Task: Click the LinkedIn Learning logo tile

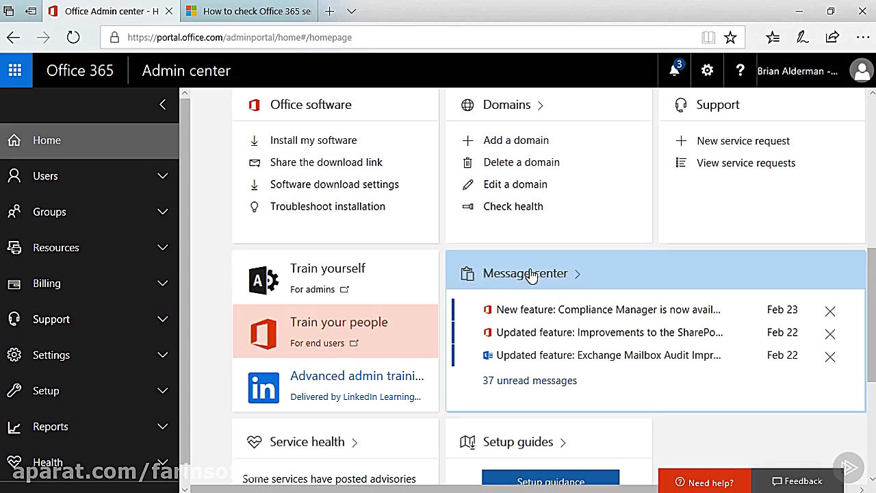Action: (263, 388)
